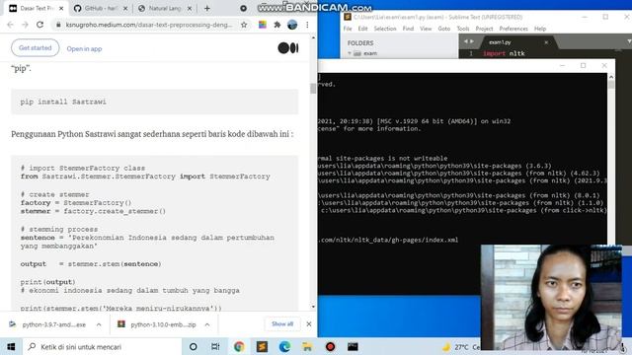Click the colorful extension icon in Chrome toolbar
This screenshot has height=355, width=632.
(263, 25)
